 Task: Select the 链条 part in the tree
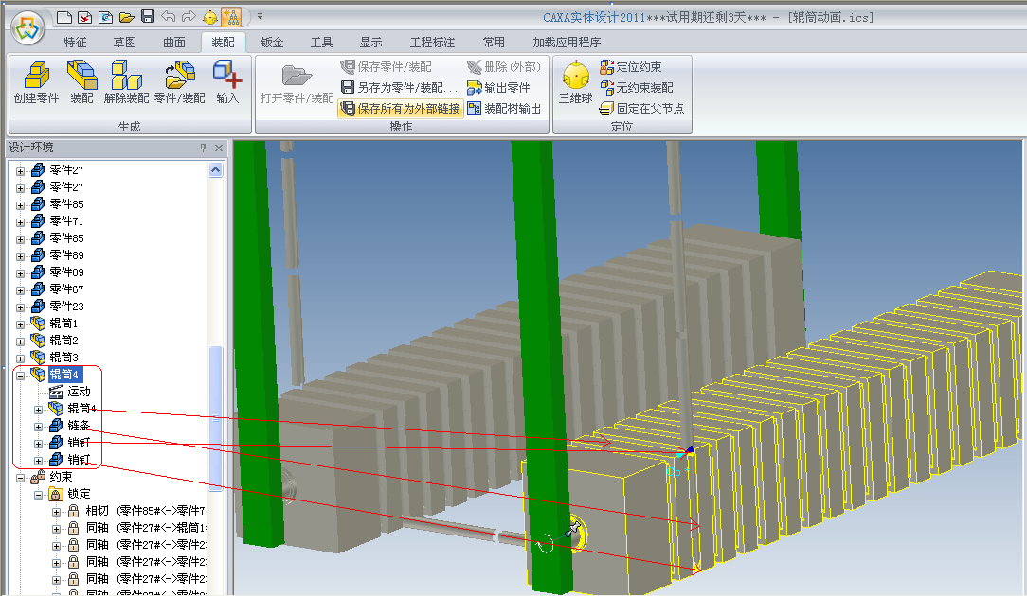[x=79, y=426]
